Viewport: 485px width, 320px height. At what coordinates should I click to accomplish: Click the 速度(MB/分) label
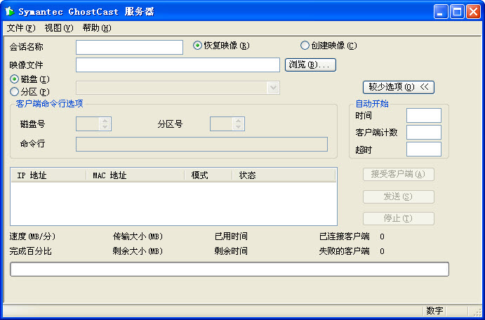32,236
